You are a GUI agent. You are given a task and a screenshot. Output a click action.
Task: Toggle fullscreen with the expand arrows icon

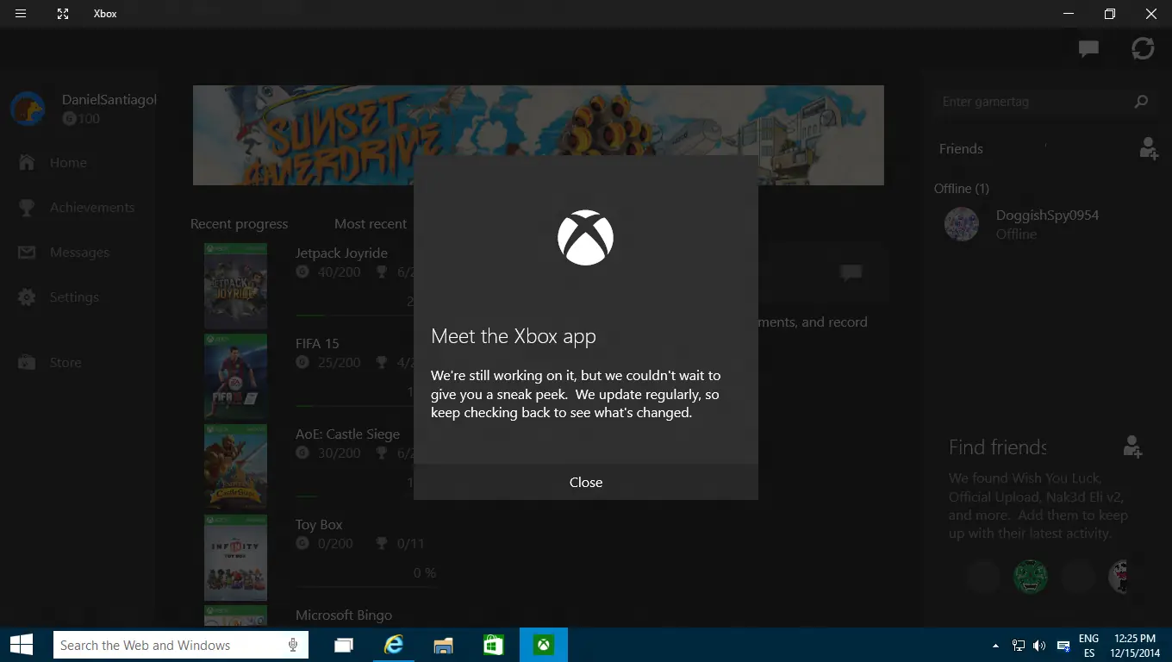(62, 14)
